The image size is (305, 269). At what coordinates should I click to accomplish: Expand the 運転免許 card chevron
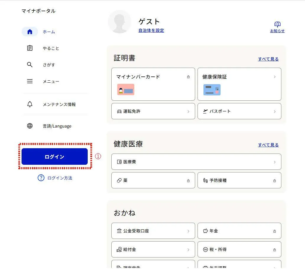tap(188, 112)
